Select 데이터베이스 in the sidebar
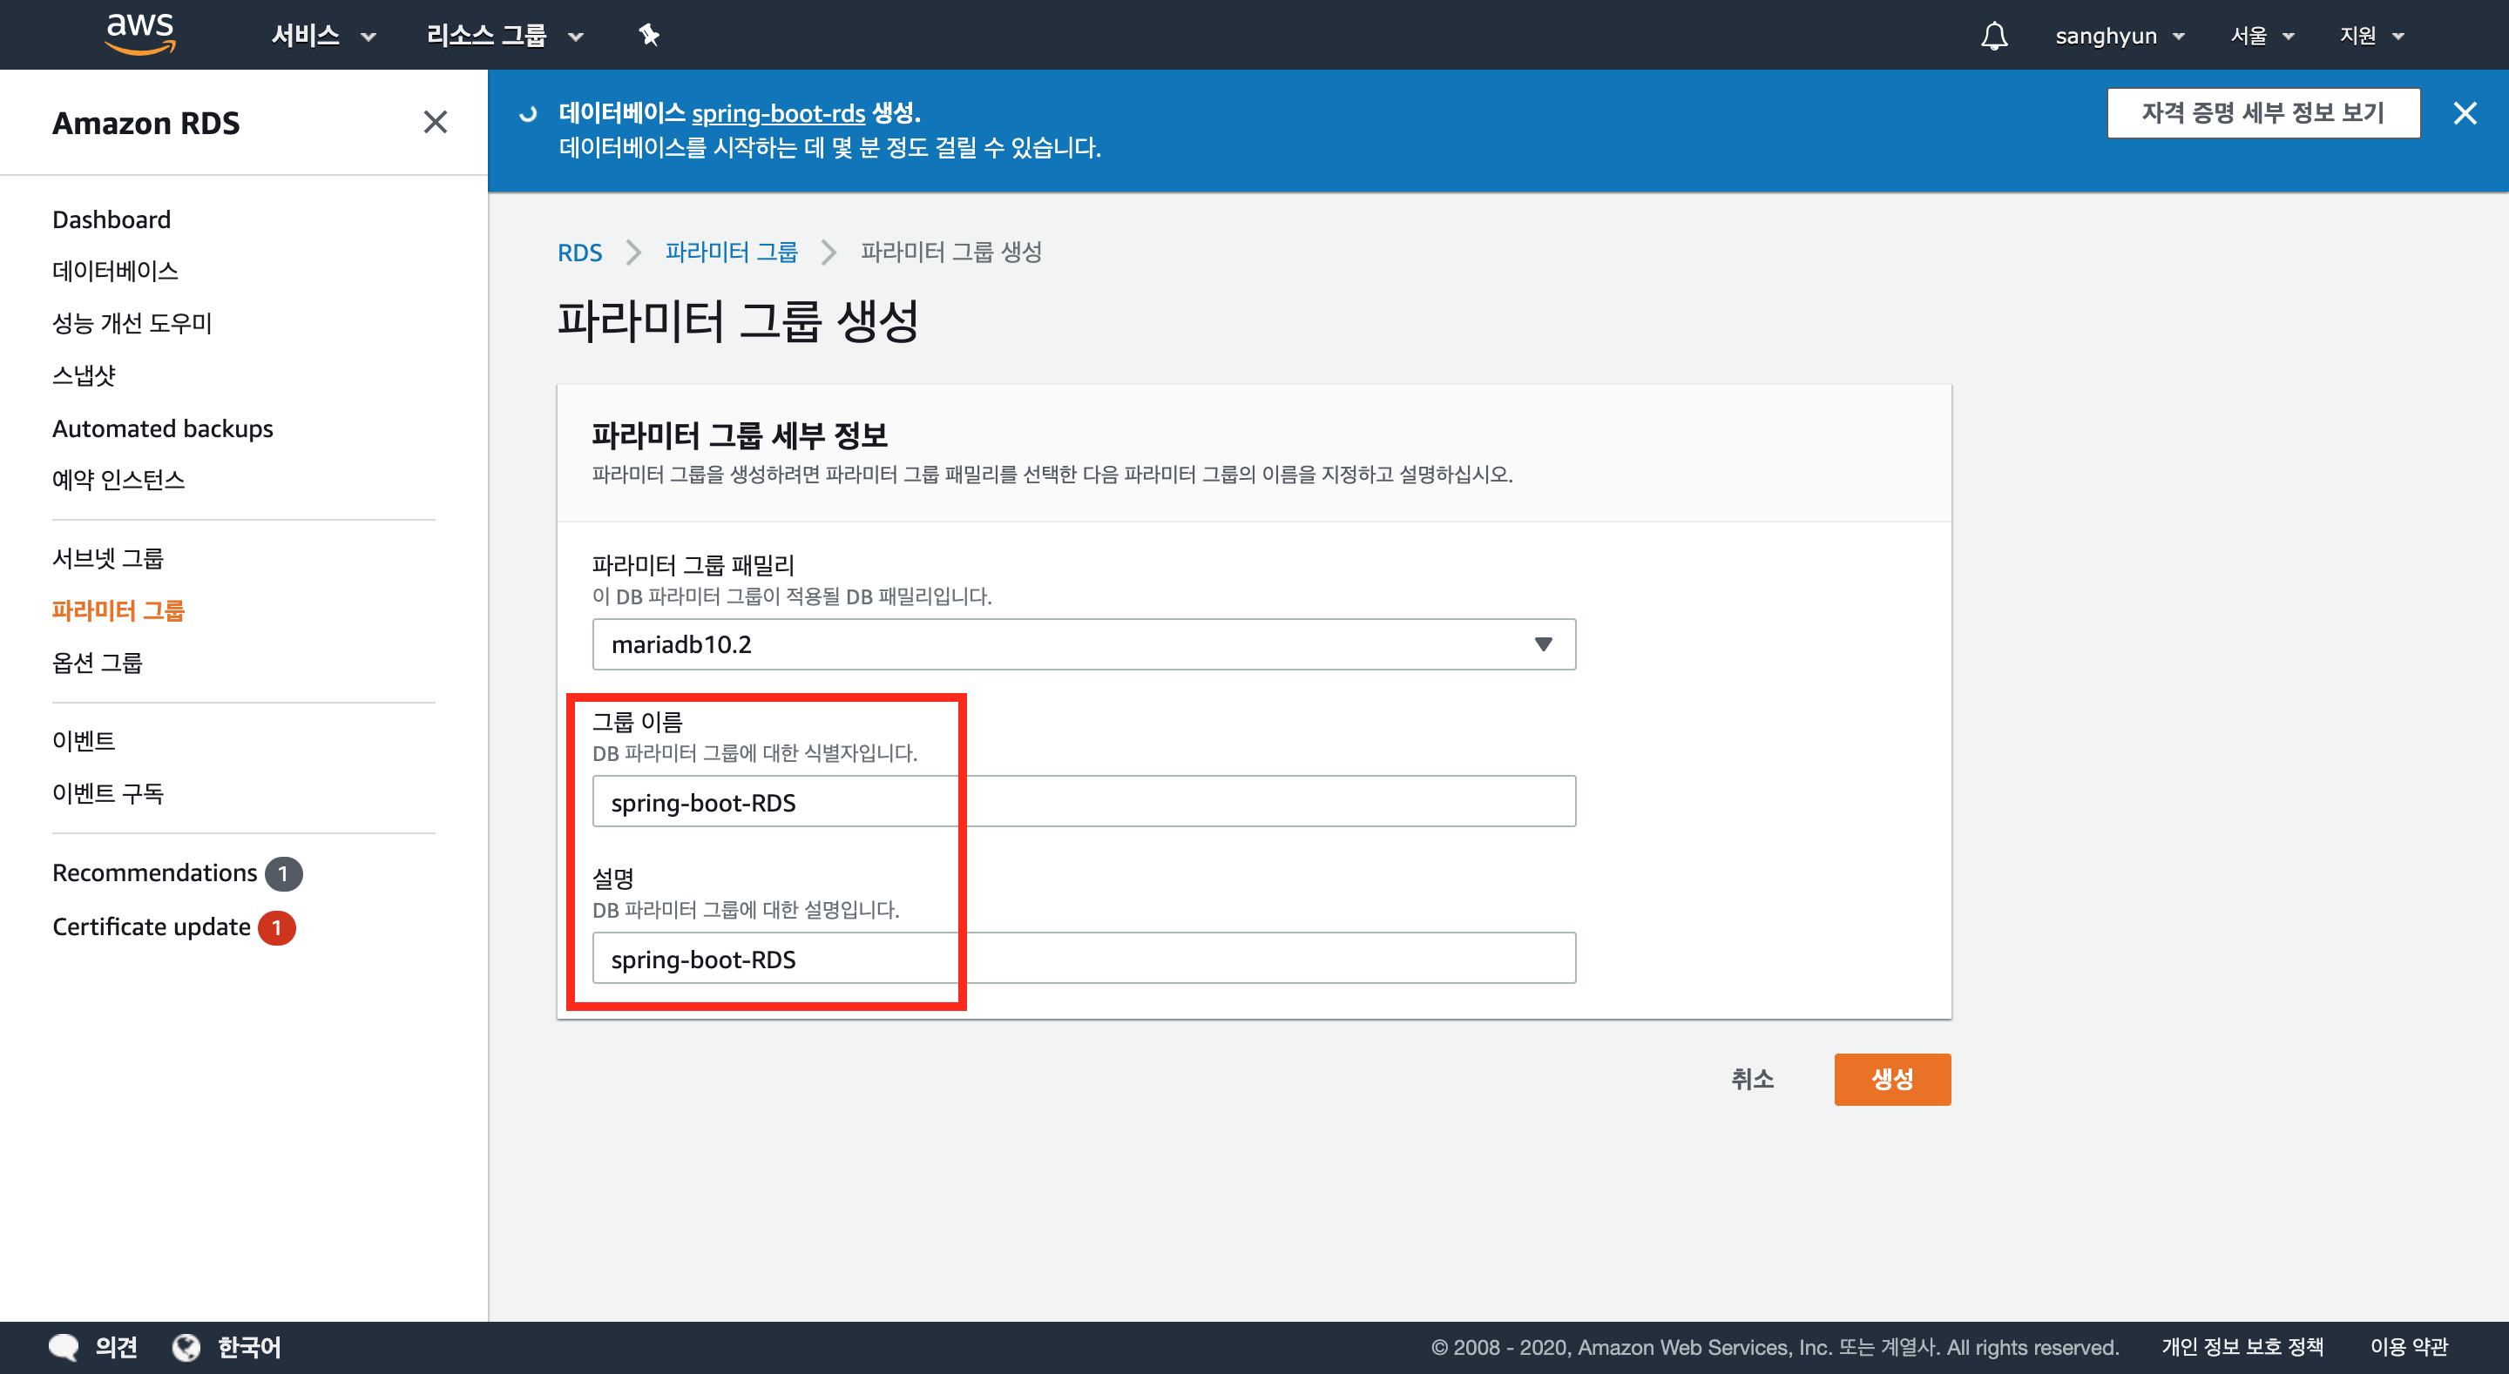Image resolution: width=2509 pixels, height=1374 pixels. [115, 271]
